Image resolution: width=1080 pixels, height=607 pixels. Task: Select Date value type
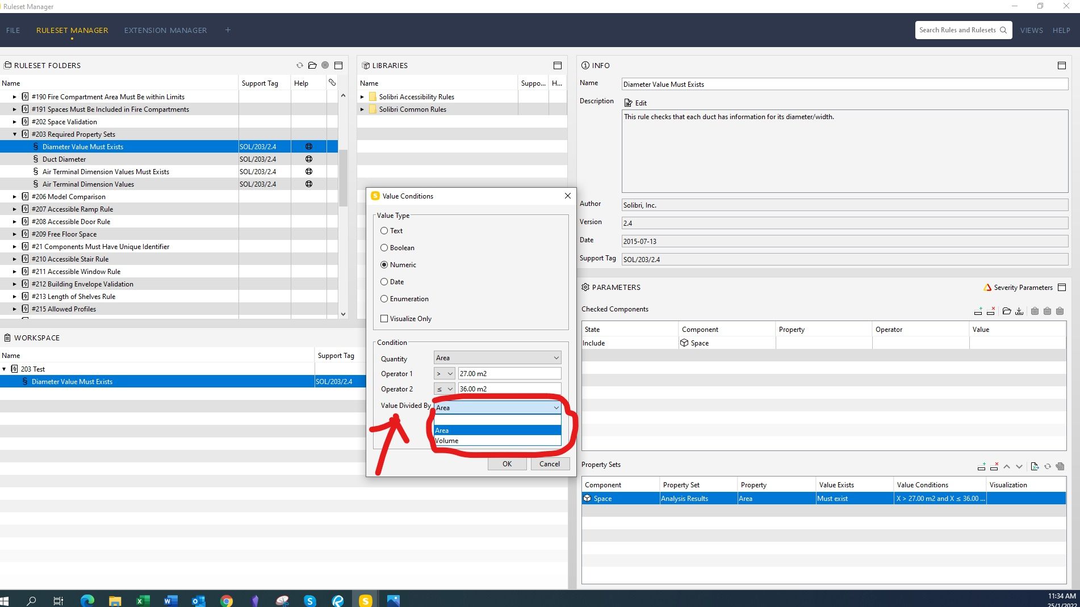pyautogui.click(x=384, y=282)
